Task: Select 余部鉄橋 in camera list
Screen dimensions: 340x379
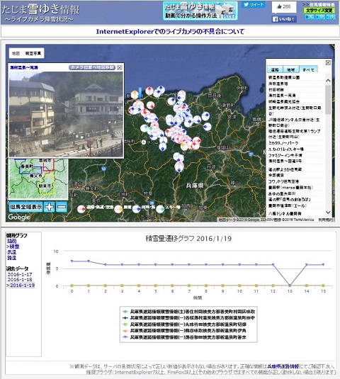Action: coord(276,175)
